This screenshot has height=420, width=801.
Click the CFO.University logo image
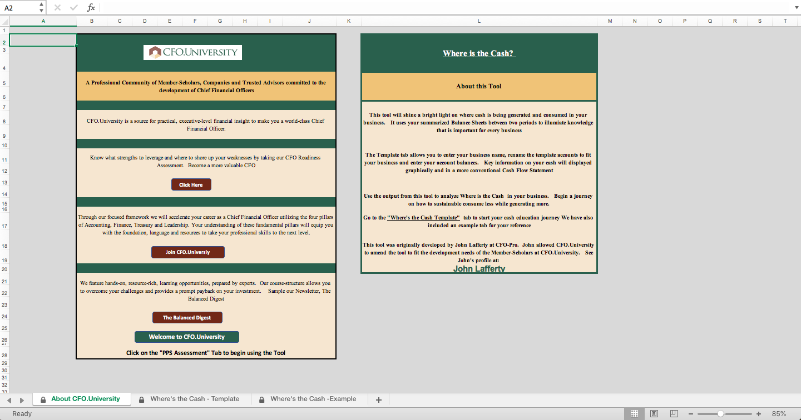point(192,52)
